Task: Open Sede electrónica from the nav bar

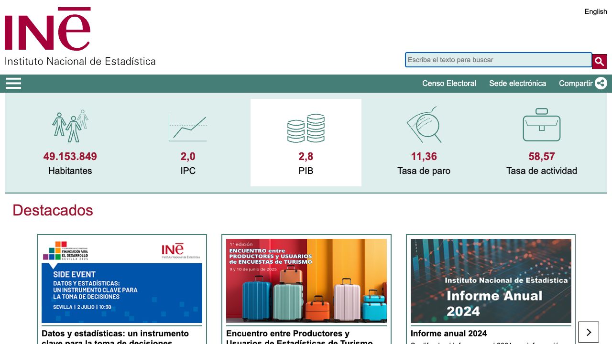Action: (x=517, y=83)
